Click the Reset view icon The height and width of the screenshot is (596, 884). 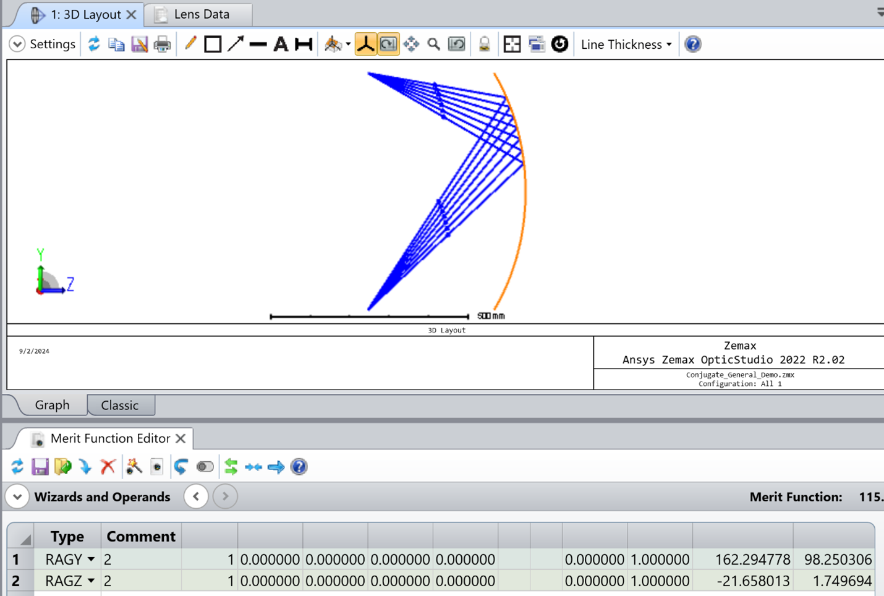[456, 44]
